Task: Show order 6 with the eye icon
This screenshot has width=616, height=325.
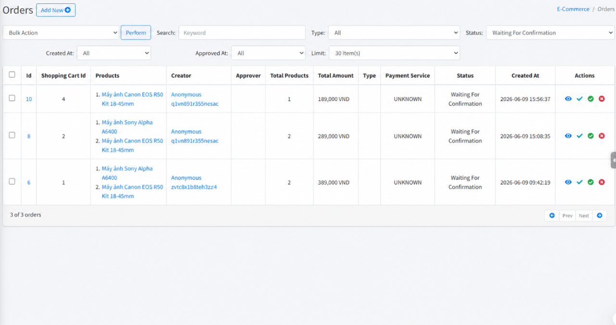Action: click(568, 182)
